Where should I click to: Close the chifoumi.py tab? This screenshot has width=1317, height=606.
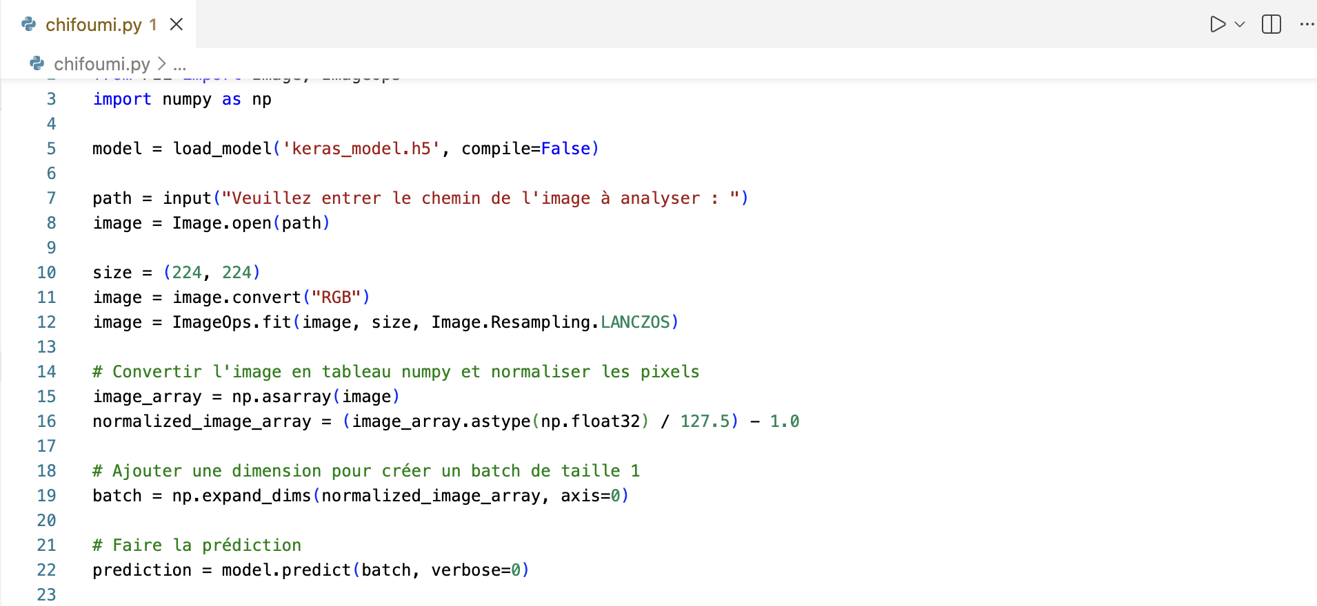[177, 25]
